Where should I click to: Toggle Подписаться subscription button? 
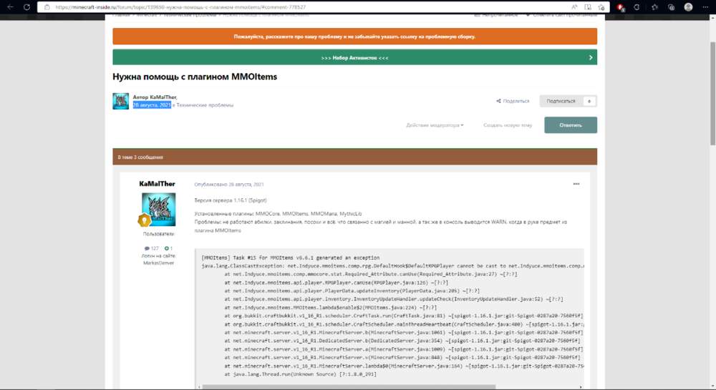point(568,101)
